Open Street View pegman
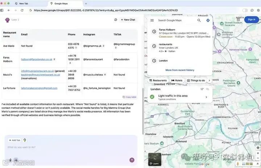The image size is (261, 168). click(x=238, y=164)
